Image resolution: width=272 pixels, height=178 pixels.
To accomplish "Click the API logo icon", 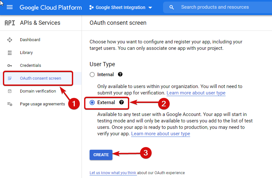I will pos(10,23).
